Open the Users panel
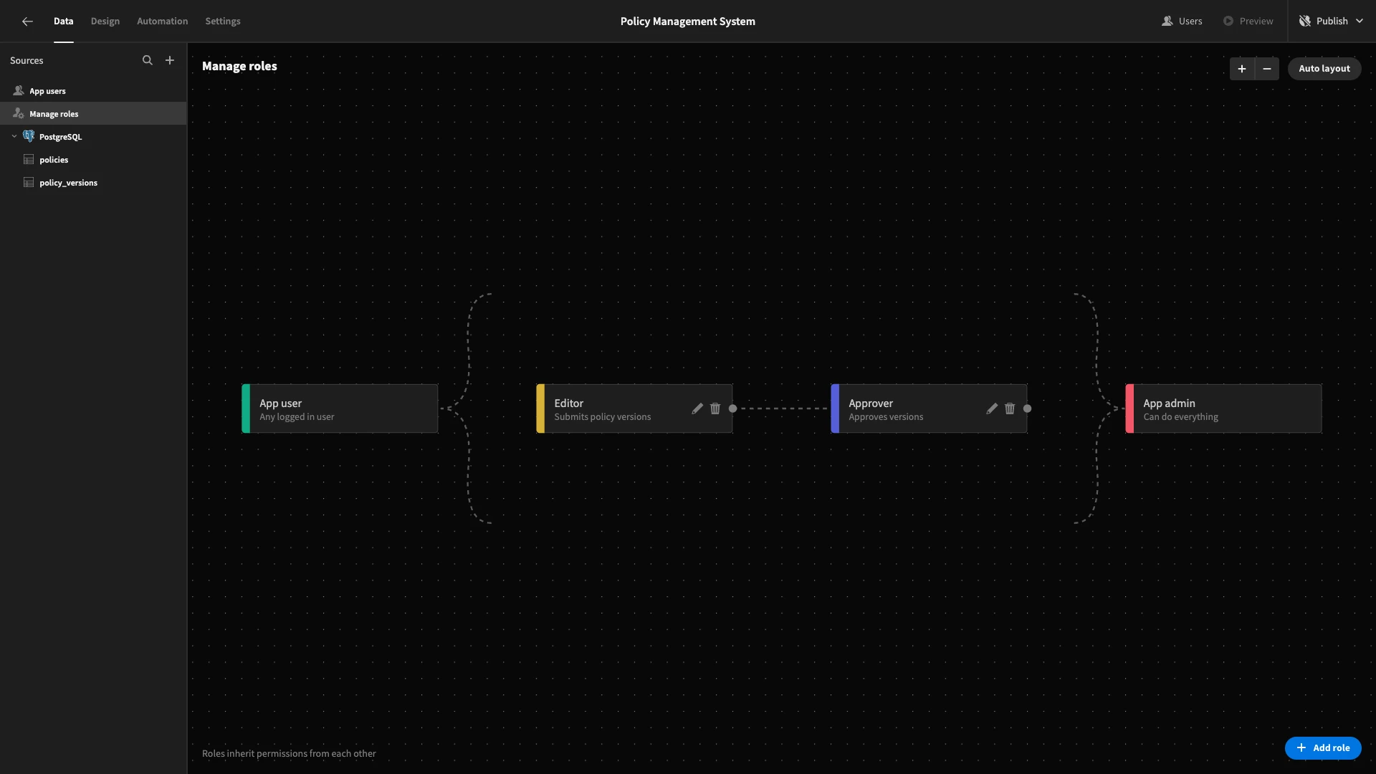The image size is (1376, 774). 1182,21
